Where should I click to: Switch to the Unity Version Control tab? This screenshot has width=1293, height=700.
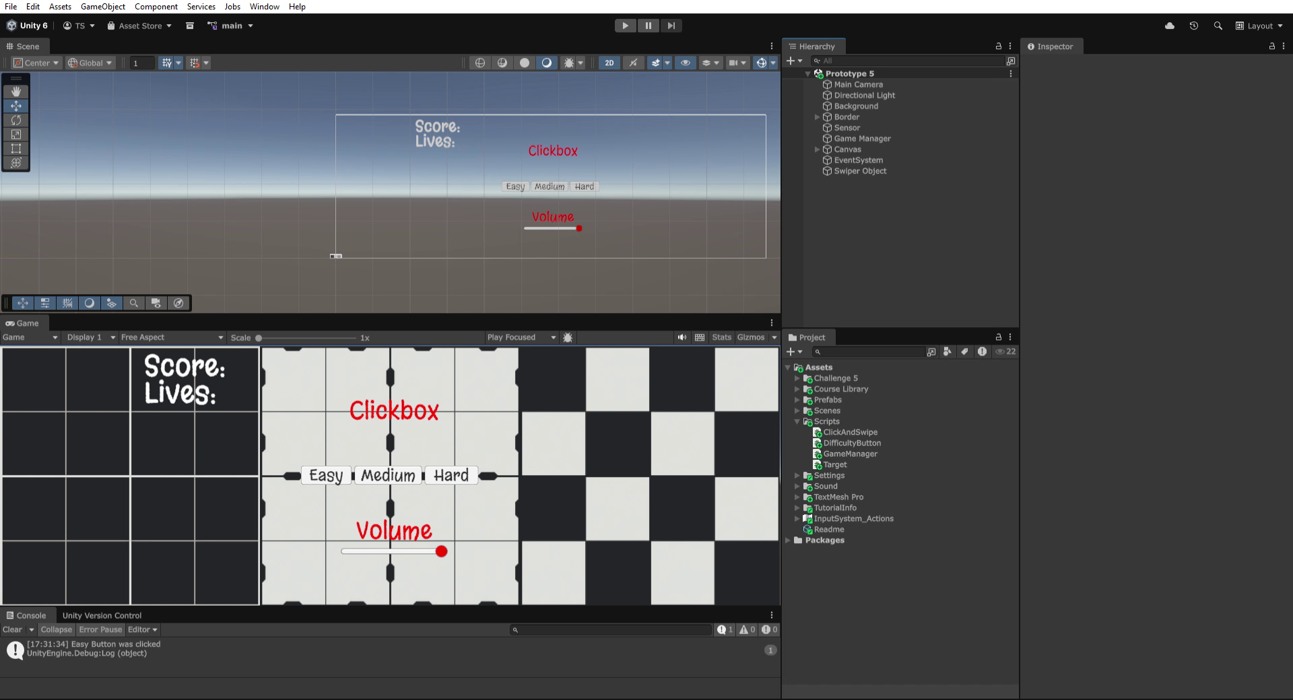102,615
